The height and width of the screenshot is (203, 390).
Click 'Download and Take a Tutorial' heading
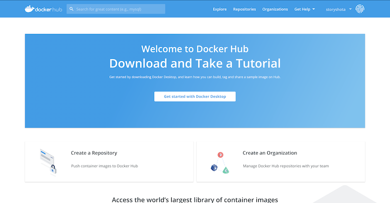[195, 63]
